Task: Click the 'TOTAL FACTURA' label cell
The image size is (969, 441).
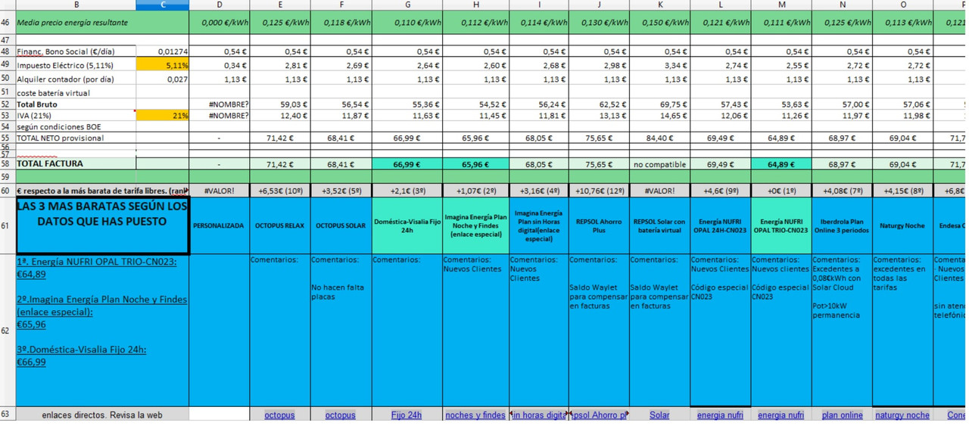Action: coord(76,163)
